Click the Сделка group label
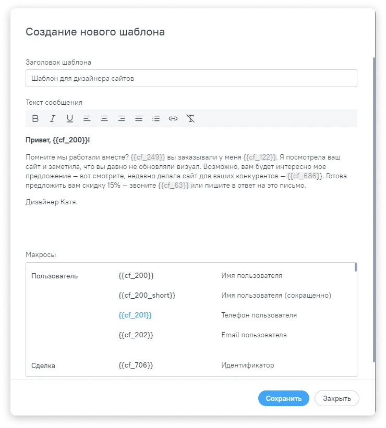 (43, 365)
